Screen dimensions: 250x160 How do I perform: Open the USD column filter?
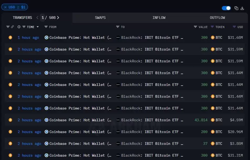[234, 27]
